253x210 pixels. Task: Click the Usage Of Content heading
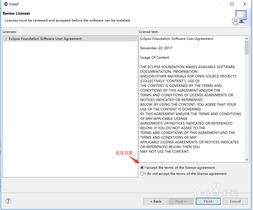click(155, 58)
